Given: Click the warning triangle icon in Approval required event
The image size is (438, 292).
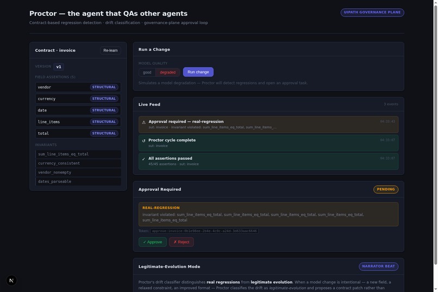Looking at the screenshot, I should click(143, 122).
